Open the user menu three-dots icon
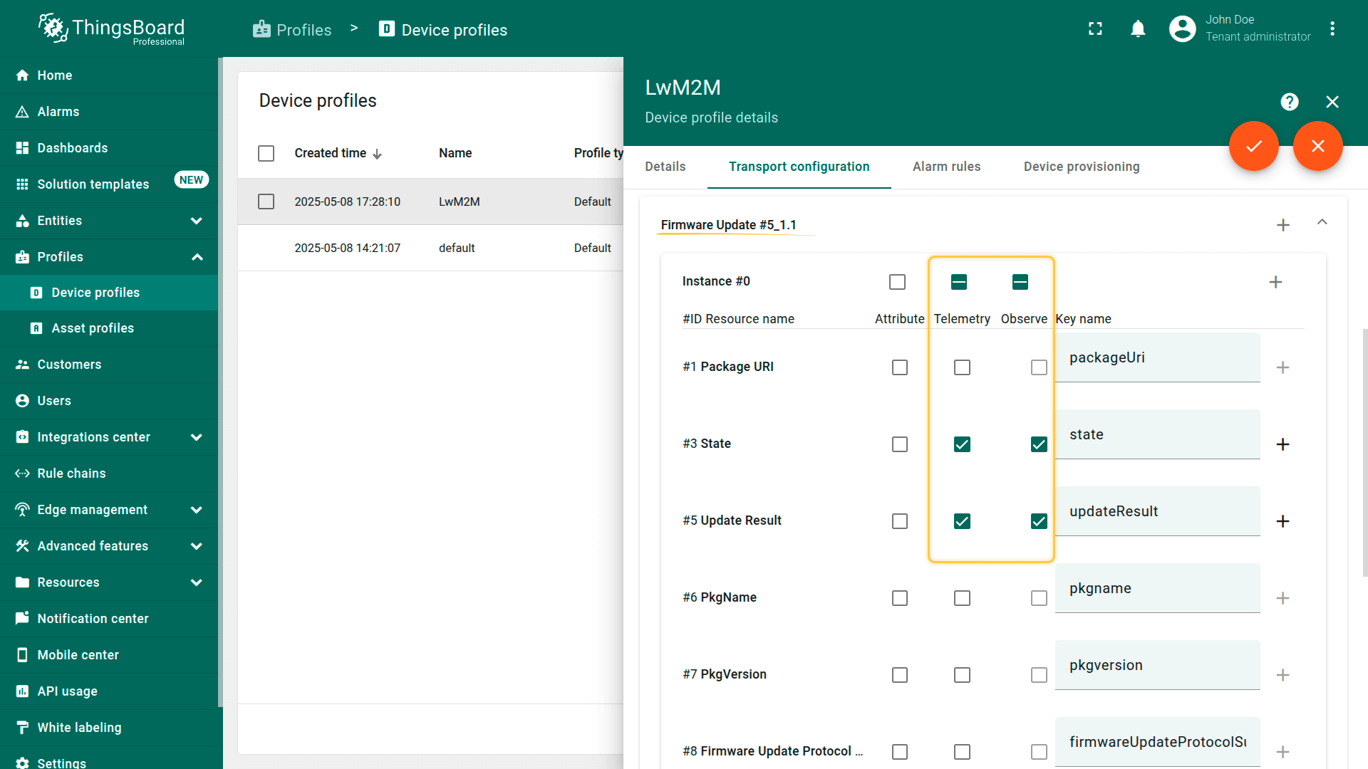Image resolution: width=1368 pixels, height=769 pixels. 1332,29
